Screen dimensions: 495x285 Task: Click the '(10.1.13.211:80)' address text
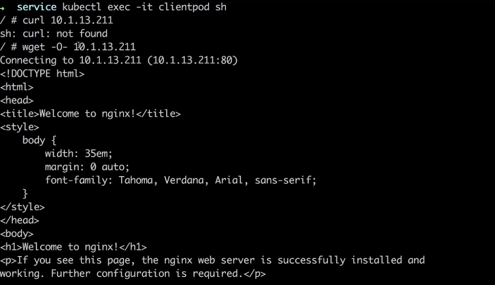pos(192,60)
